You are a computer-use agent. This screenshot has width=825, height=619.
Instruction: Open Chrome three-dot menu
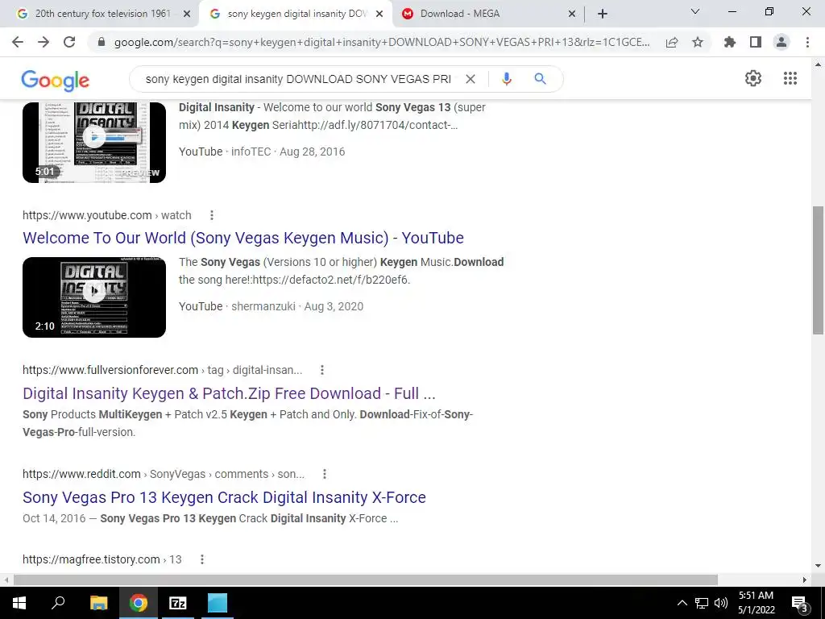[x=807, y=42]
